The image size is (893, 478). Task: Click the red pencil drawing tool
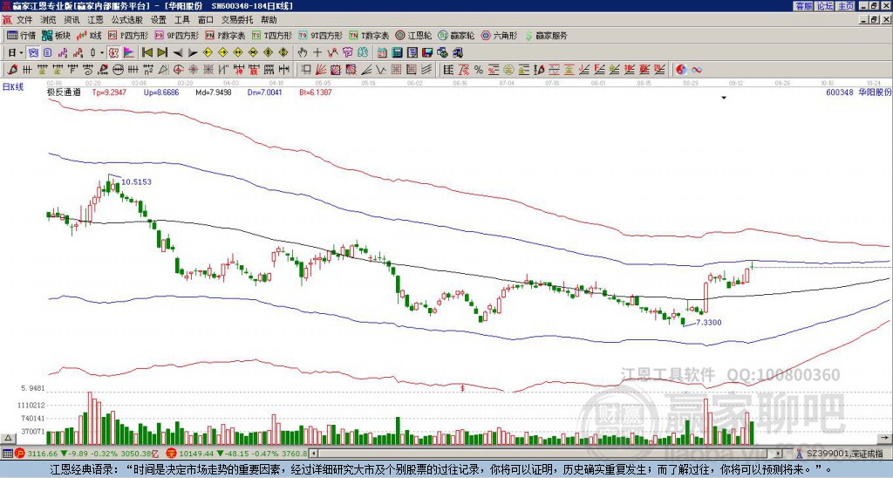pyautogui.click(x=12, y=70)
